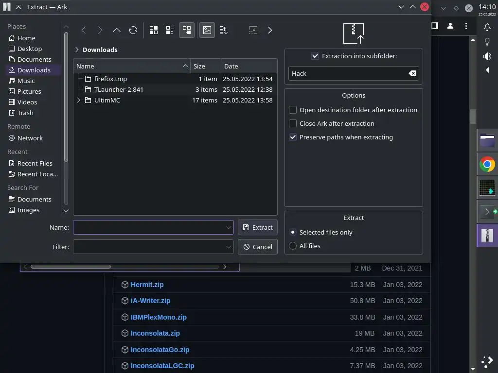Click the Cancel button
This screenshot has width=498, height=373.
coord(258,247)
